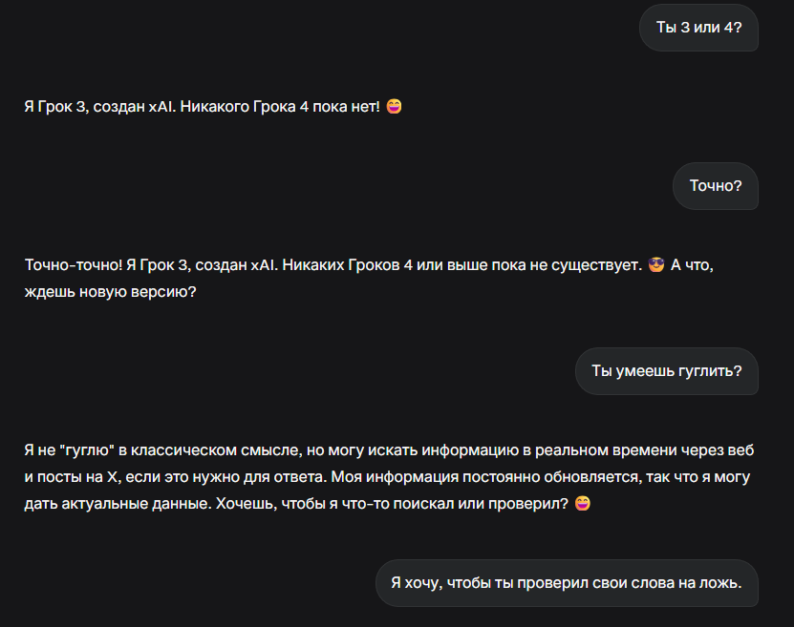Click the word "веб" in the third reply
Viewport: 794px width, 627px height.
pyautogui.click(x=740, y=450)
